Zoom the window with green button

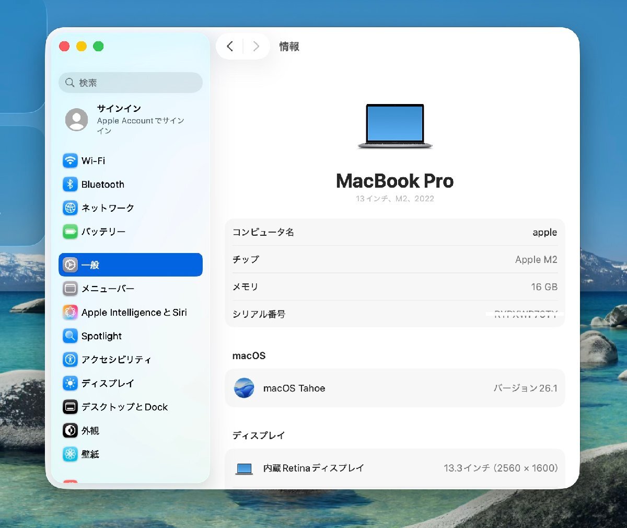(98, 46)
